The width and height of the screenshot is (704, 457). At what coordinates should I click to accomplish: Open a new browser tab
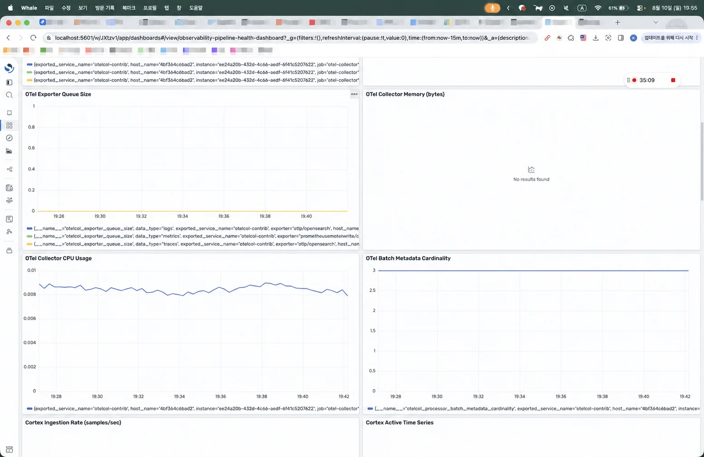[618, 22]
